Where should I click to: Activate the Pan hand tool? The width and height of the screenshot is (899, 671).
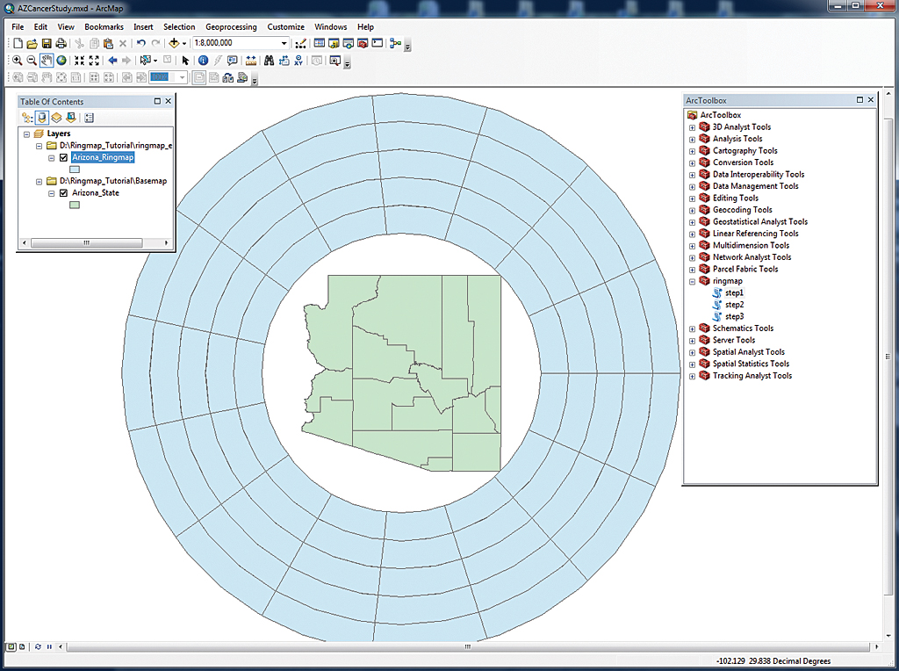[x=47, y=61]
